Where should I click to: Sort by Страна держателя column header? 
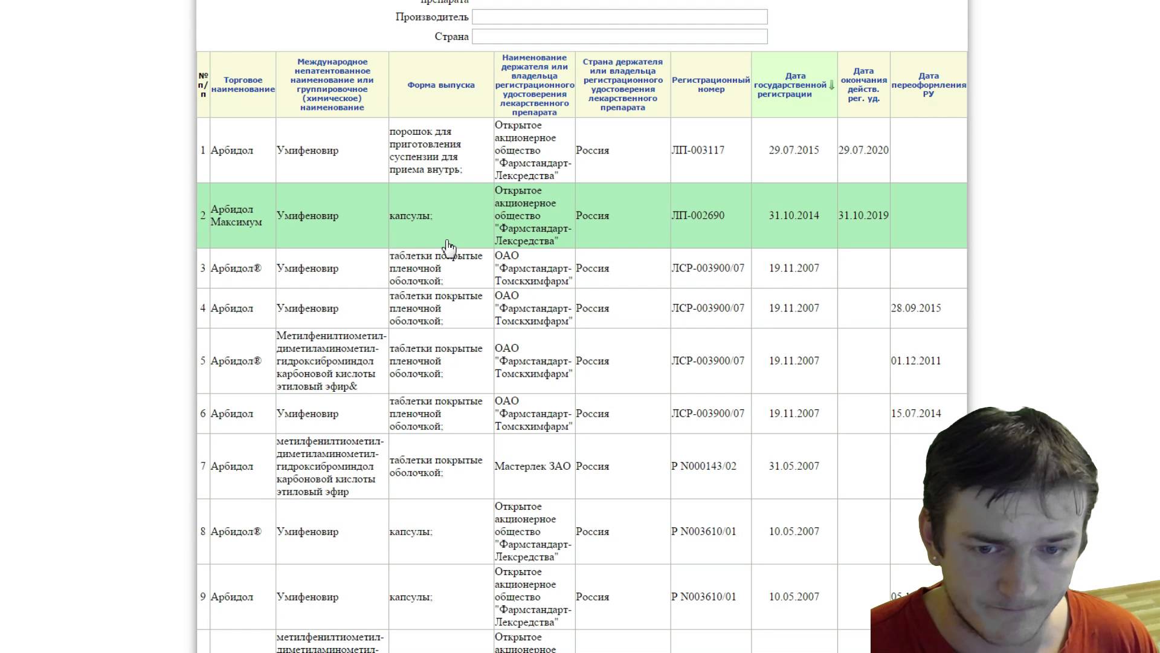(x=623, y=85)
